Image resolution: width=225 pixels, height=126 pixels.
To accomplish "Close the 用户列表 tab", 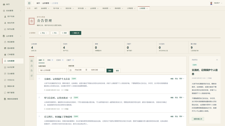I will point(61,8).
